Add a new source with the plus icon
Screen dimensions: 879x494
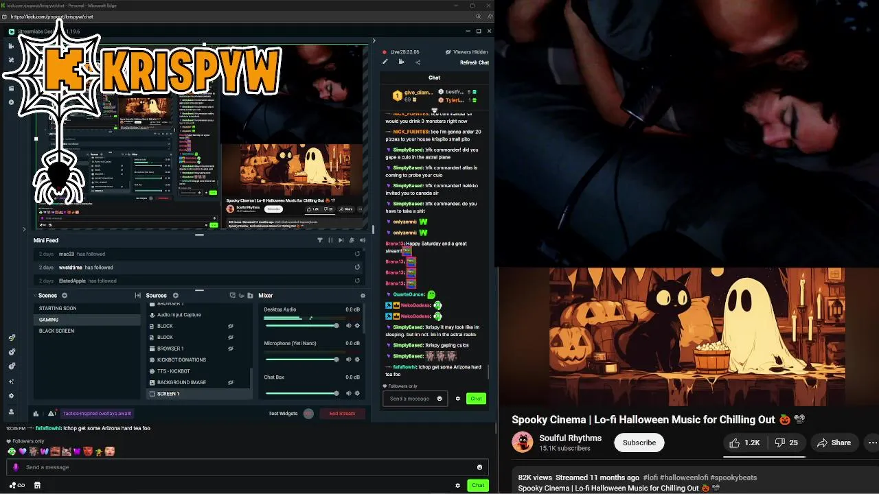coord(175,296)
